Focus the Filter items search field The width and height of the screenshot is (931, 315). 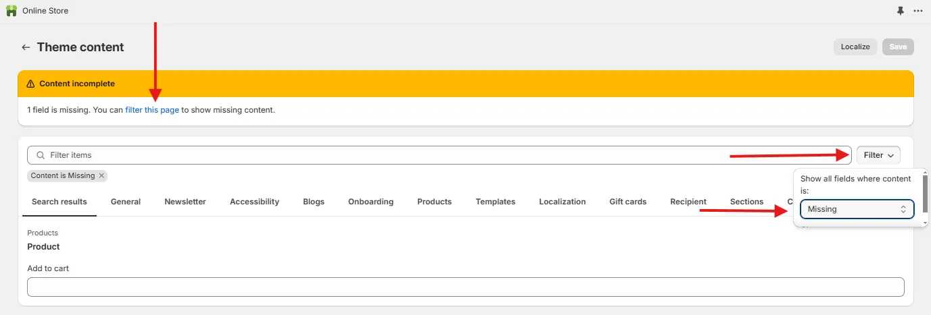pyautogui.click(x=439, y=155)
